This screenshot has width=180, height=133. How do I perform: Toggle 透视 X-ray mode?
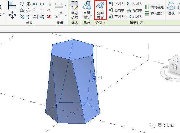point(171,9)
